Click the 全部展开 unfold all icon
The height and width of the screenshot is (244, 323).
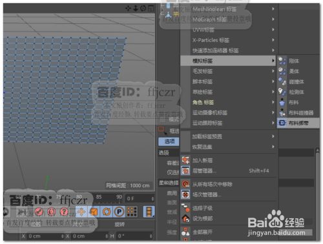tap(185, 232)
